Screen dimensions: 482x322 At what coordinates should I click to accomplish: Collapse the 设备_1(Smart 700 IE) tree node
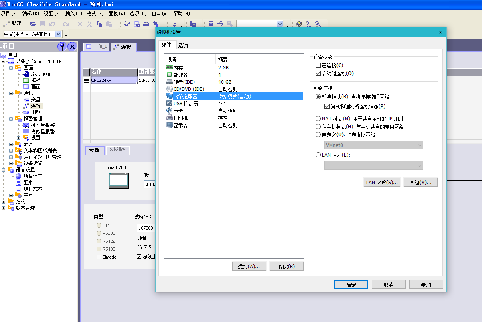[x=4, y=61]
